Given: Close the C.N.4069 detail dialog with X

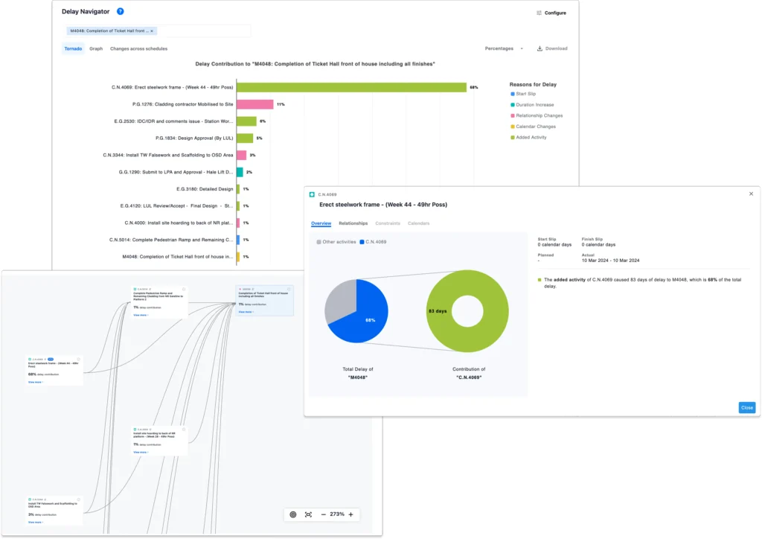Looking at the screenshot, I should (750, 194).
